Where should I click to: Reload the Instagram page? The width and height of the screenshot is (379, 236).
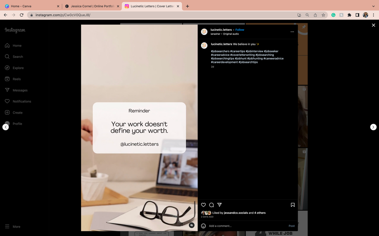(x=22, y=15)
